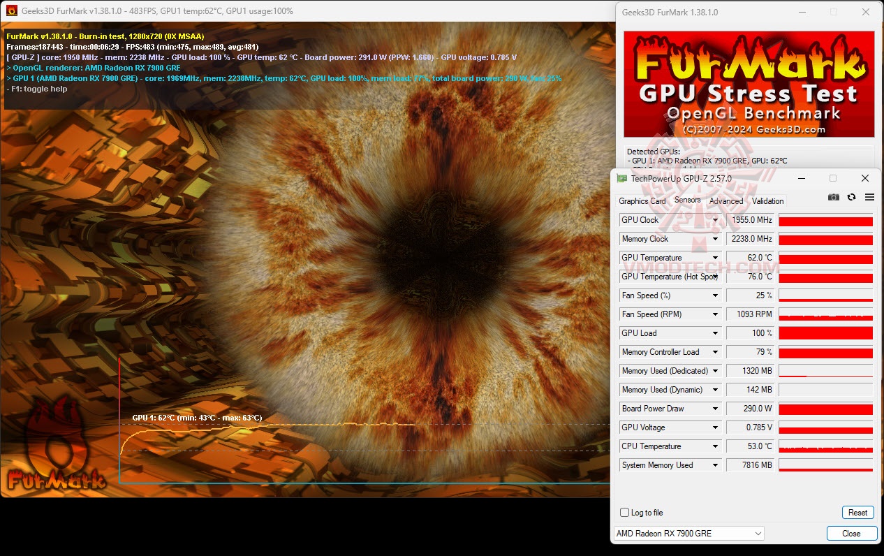Click the Reset button in GPU-Z
The height and width of the screenshot is (556, 884).
857,513
